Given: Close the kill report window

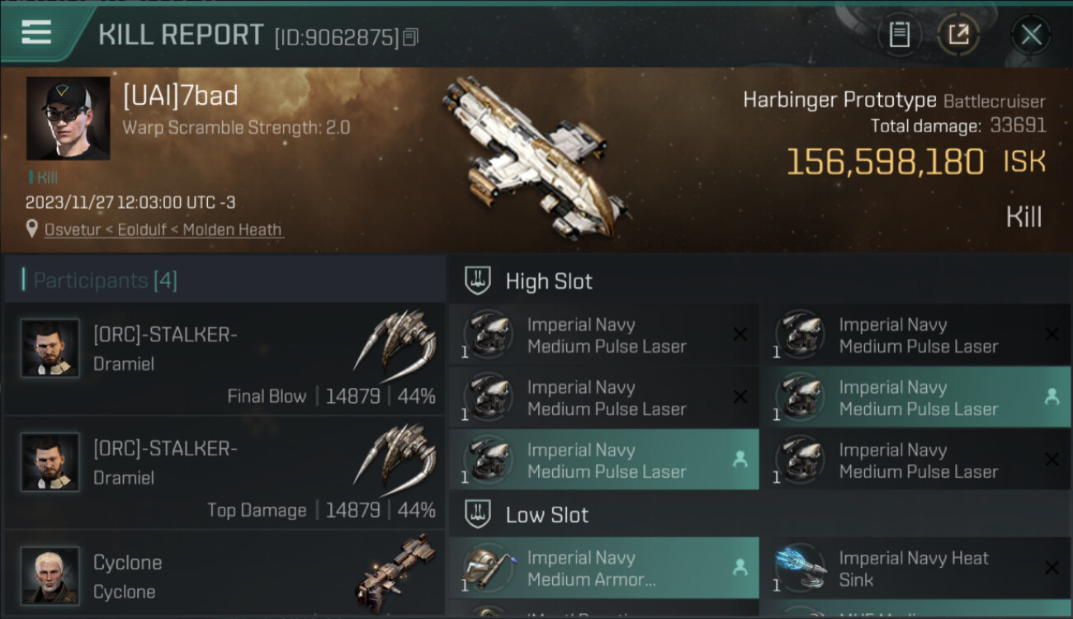Looking at the screenshot, I should point(1031,35).
